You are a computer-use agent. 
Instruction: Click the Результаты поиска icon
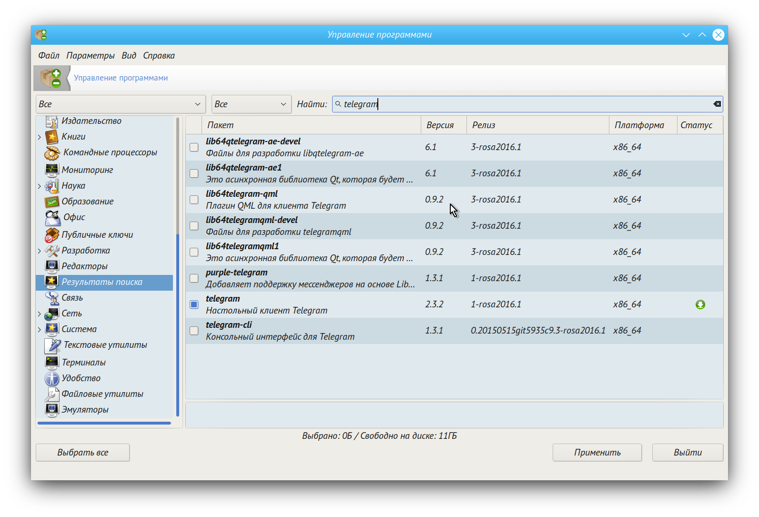coord(51,282)
